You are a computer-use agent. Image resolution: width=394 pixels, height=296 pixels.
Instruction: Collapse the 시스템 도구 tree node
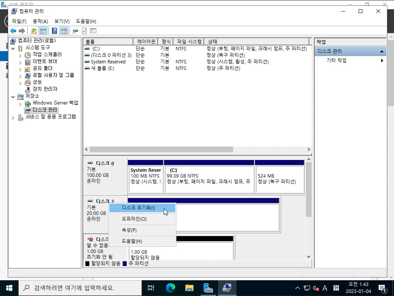[13, 48]
